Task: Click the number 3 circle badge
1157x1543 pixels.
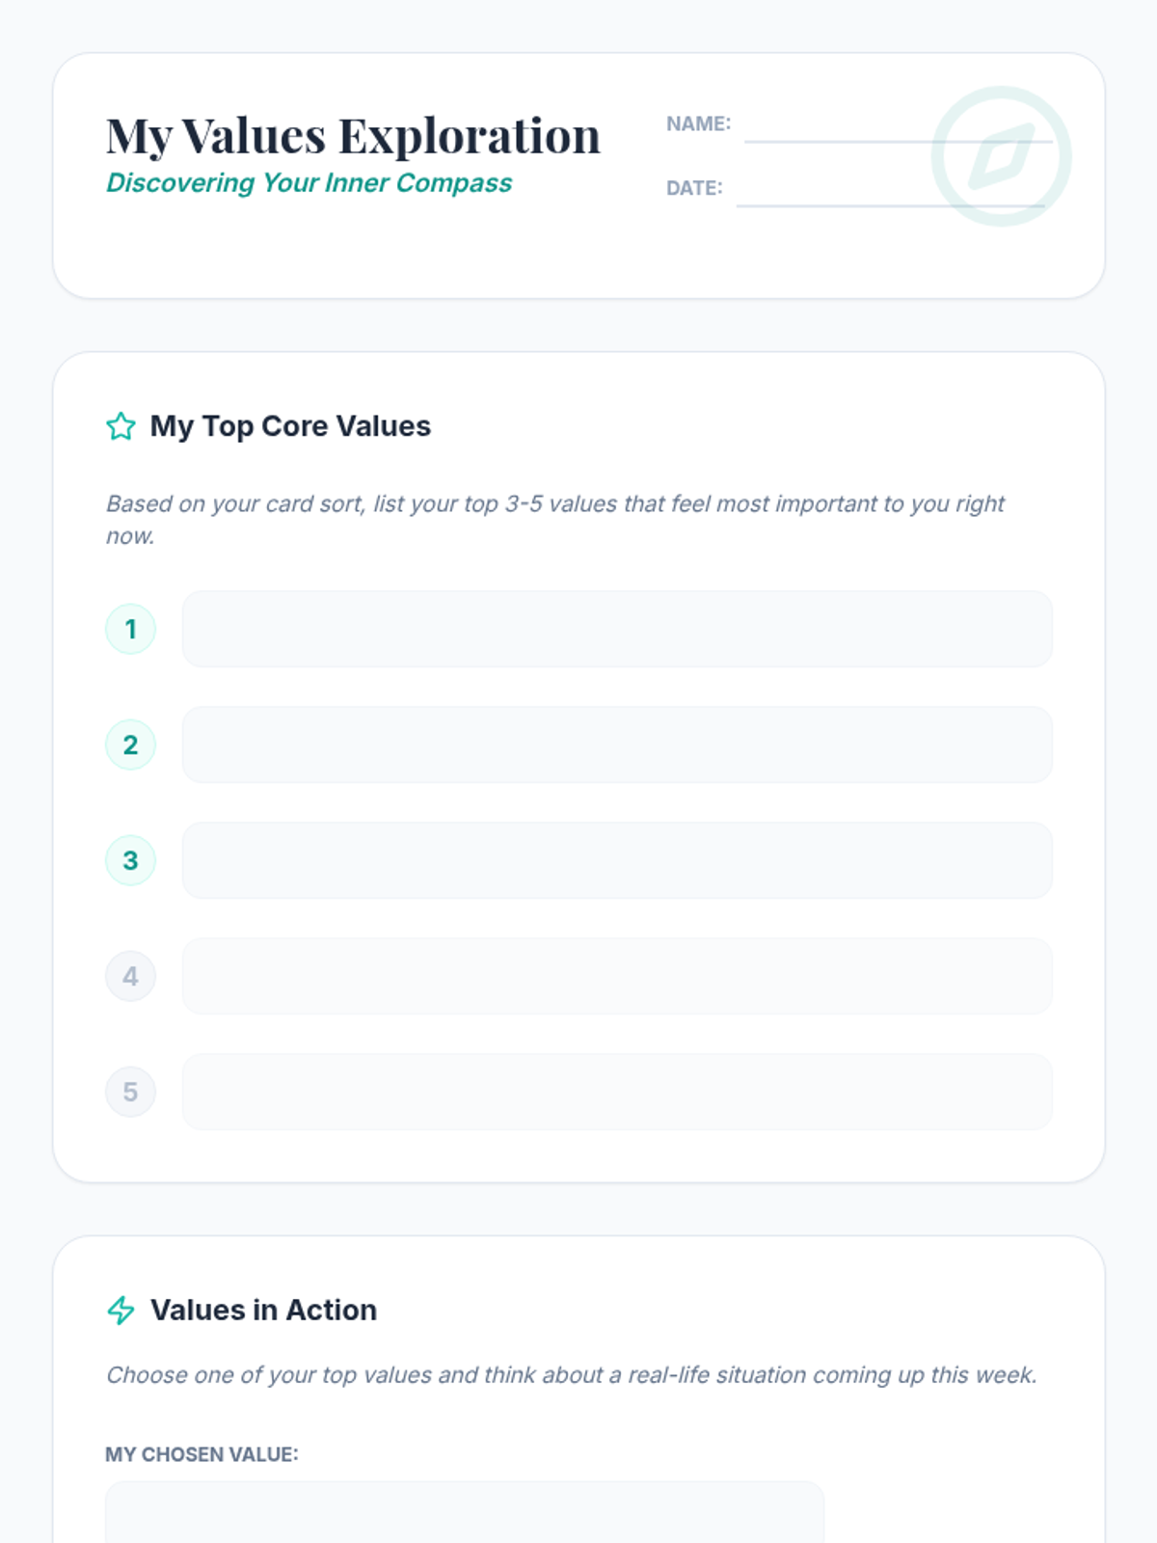Action: coord(130,860)
